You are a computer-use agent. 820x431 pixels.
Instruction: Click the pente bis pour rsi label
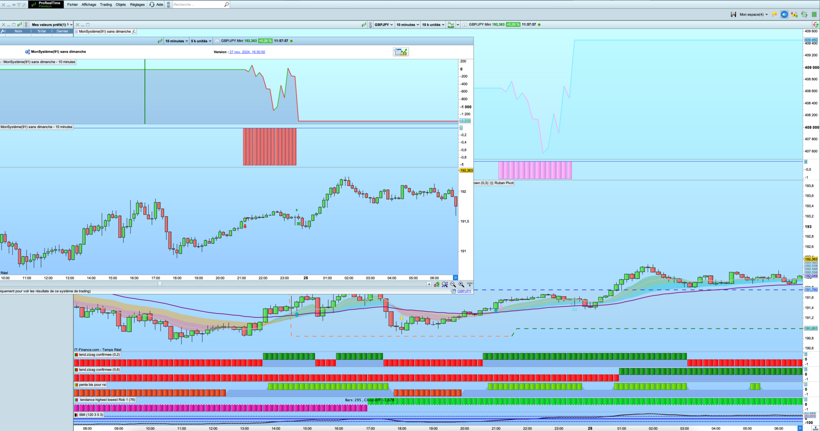[92, 385]
